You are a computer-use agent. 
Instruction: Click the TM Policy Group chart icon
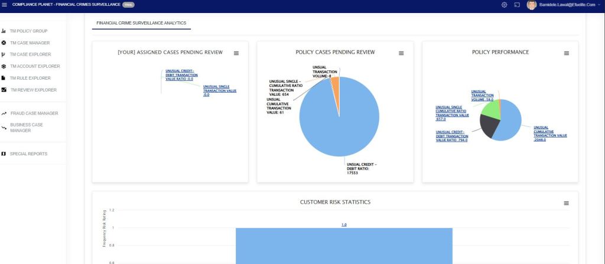[x=4, y=31]
